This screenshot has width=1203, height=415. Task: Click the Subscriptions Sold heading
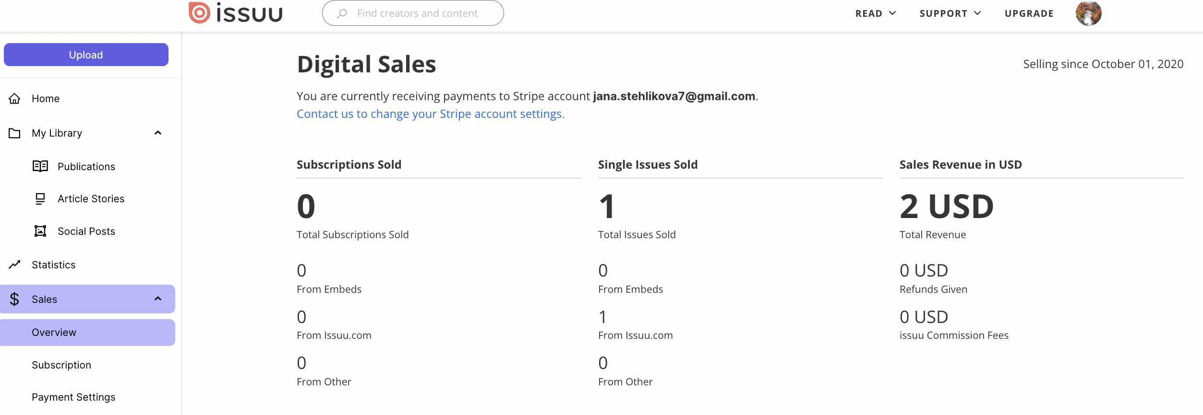[x=349, y=165]
